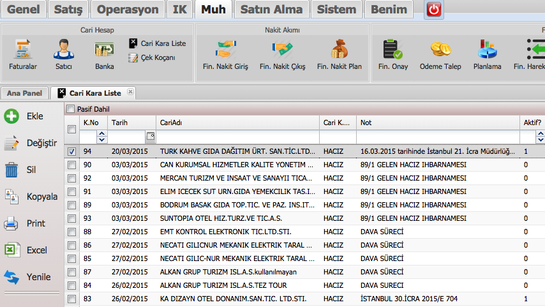Check row 91 ELIM ICECEK checkbox
The image size is (545, 307).
[71, 191]
